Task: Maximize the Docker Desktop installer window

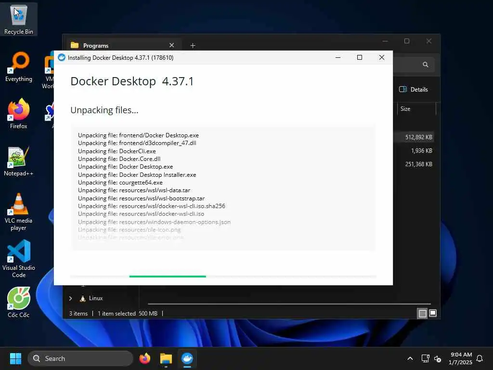Action: 360,58
